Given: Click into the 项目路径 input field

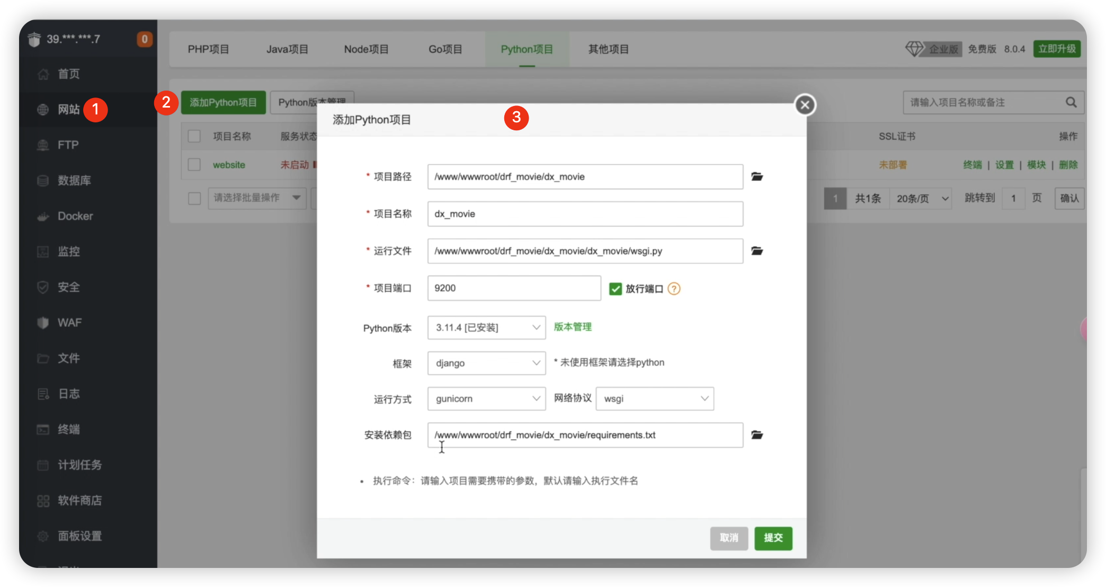Looking at the screenshot, I should [585, 176].
